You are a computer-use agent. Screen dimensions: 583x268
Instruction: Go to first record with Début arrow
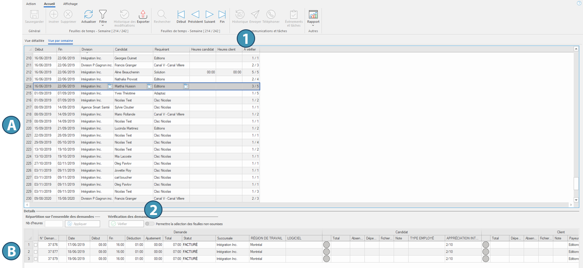(181, 15)
